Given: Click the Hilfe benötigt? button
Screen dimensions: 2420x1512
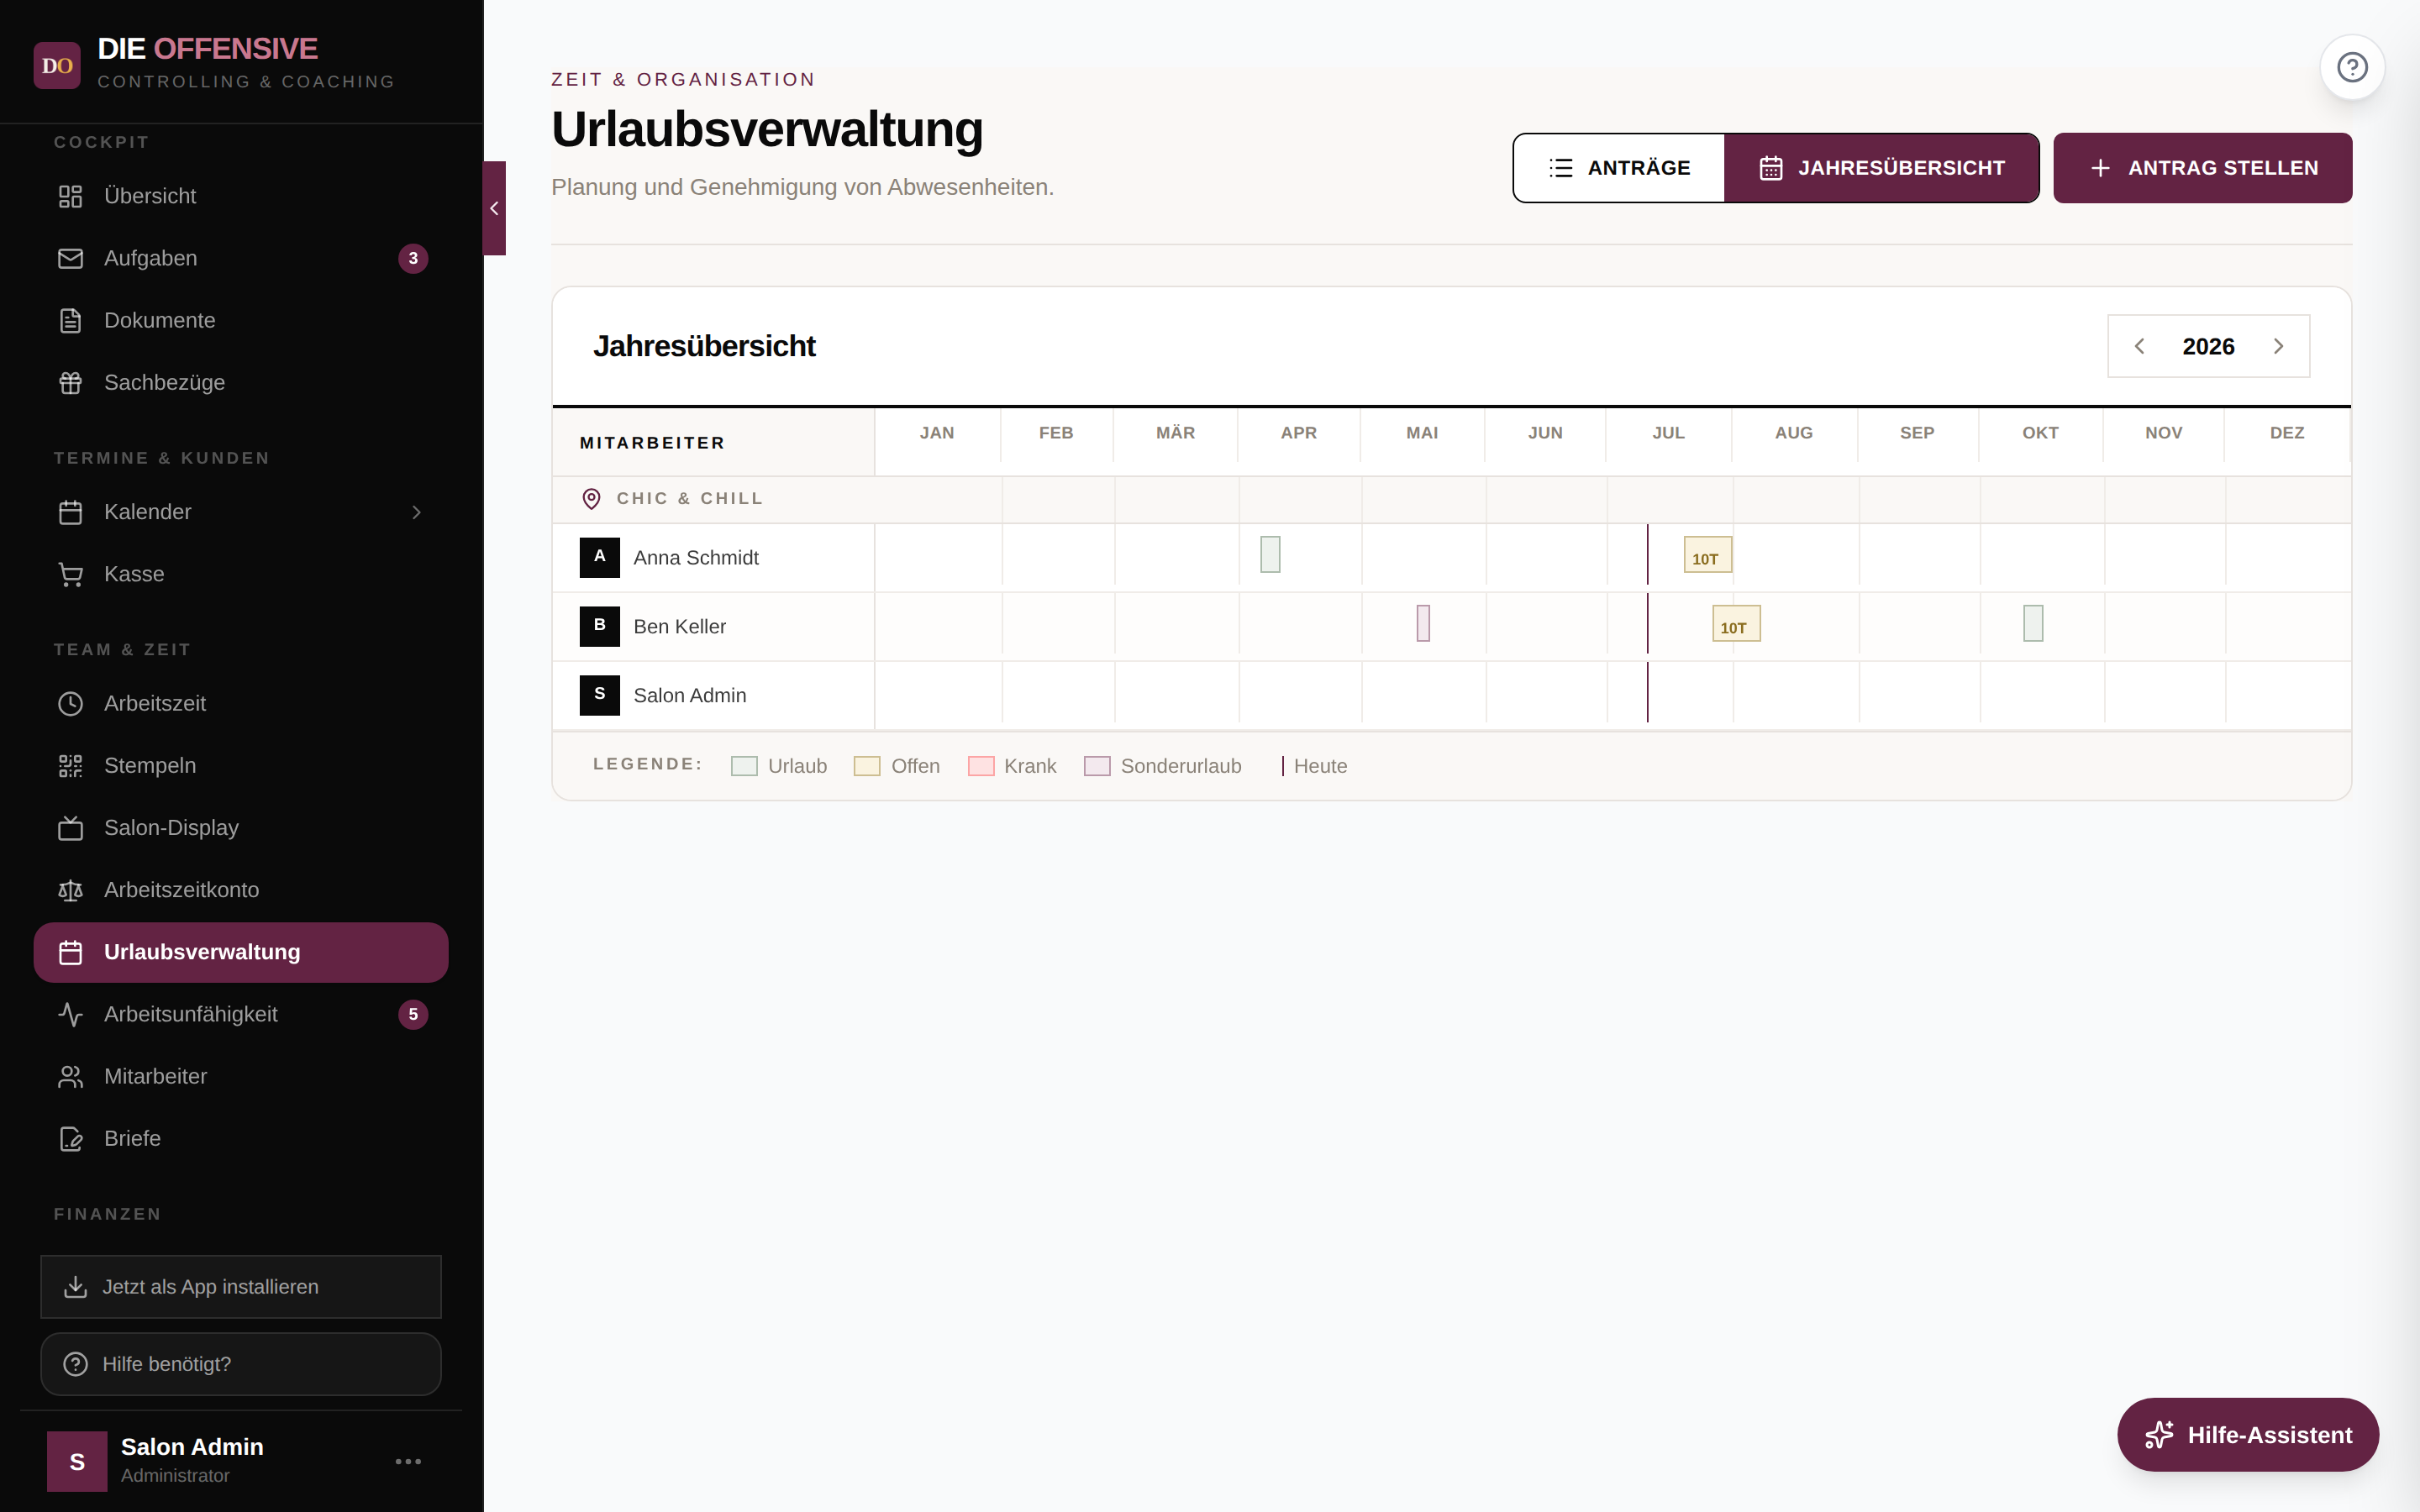Looking at the screenshot, I should tap(241, 1364).
